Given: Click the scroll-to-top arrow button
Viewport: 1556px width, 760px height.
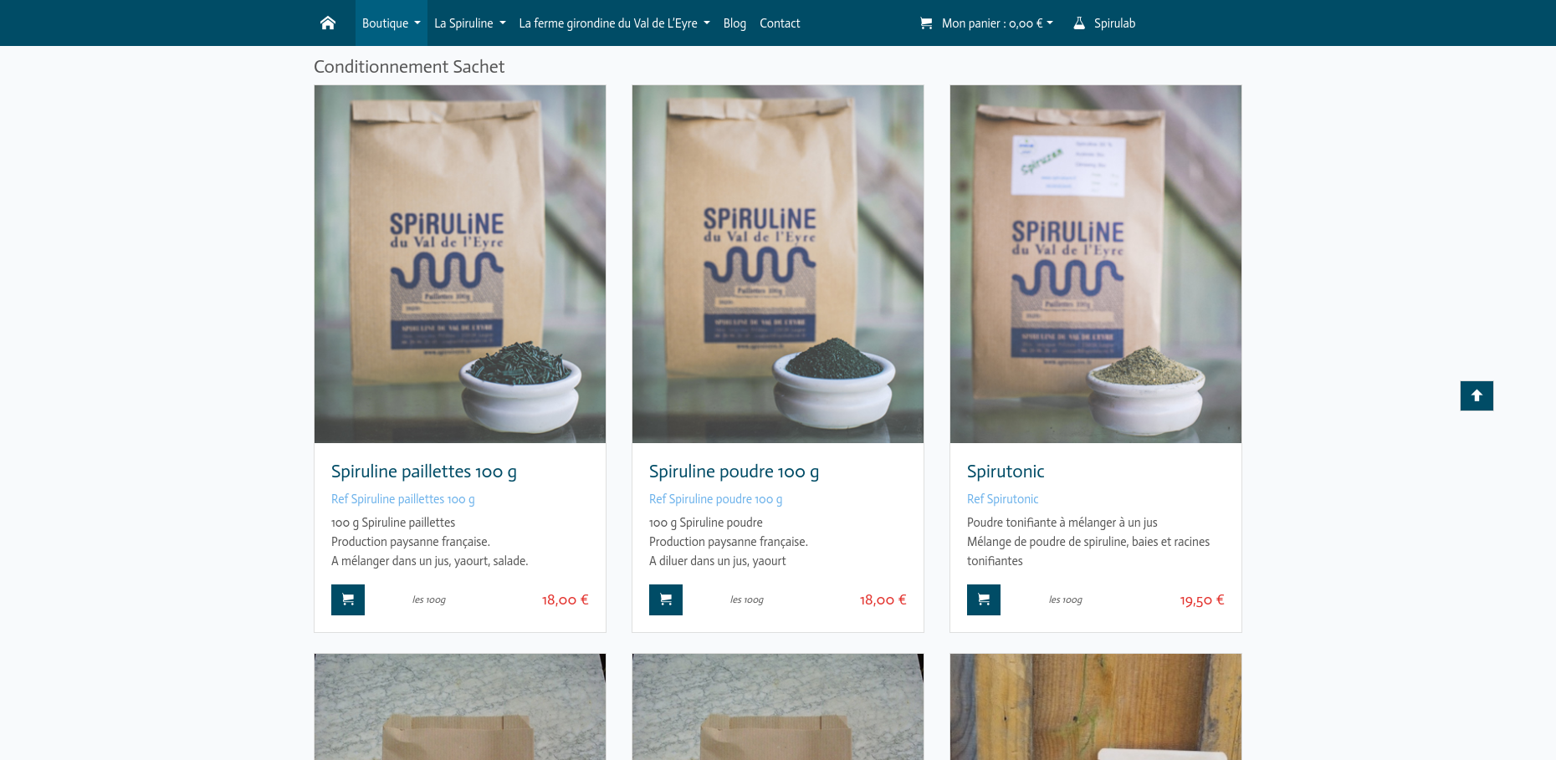Looking at the screenshot, I should point(1477,395).
